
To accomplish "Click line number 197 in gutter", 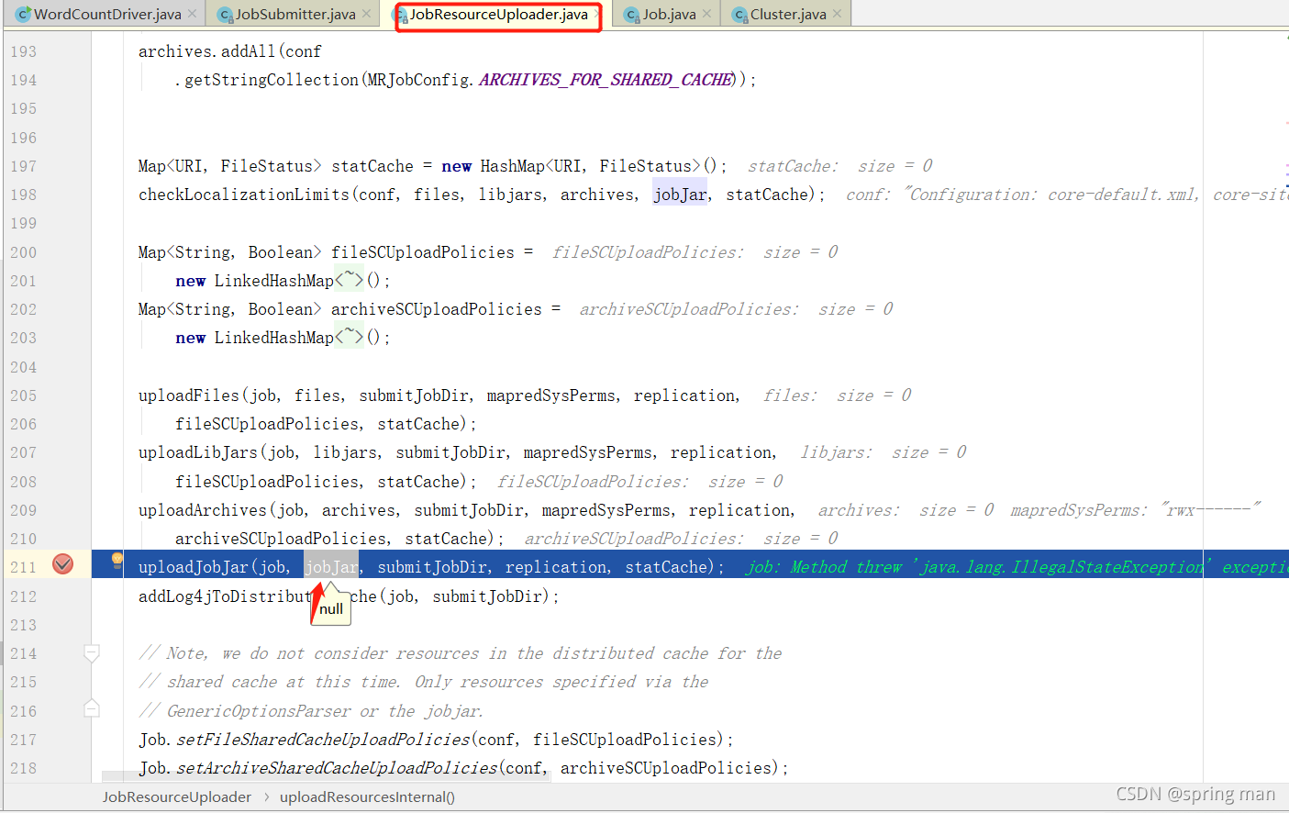I will pyautogui.click(x=24, y=166).
